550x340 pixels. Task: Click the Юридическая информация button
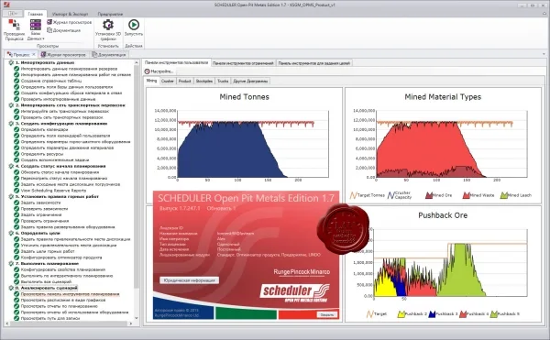190,280
